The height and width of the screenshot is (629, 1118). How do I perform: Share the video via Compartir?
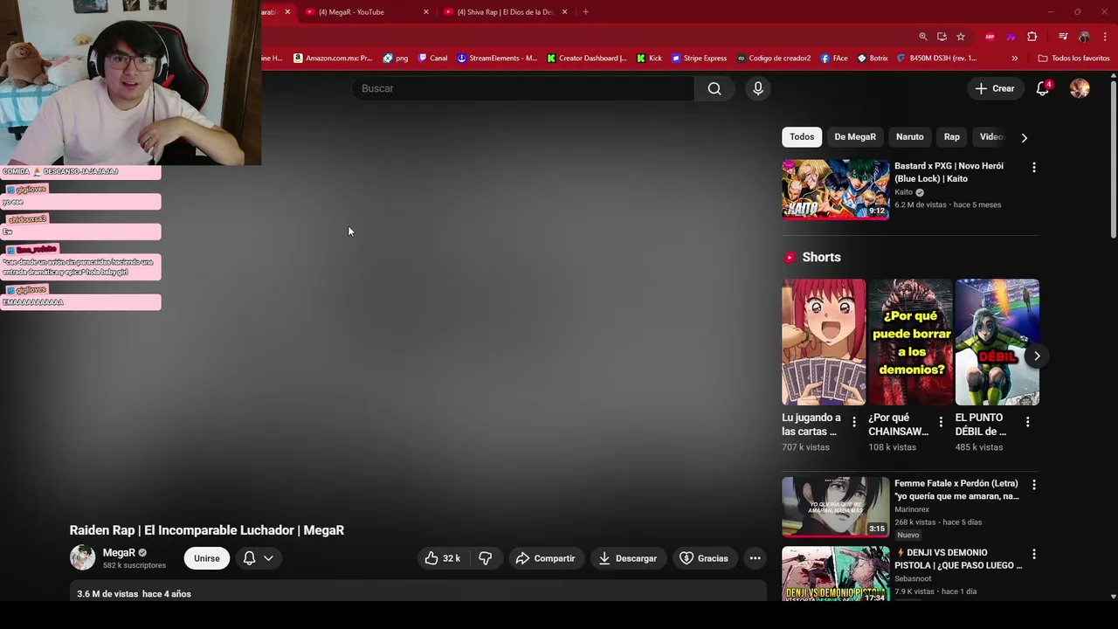[545, 558]
